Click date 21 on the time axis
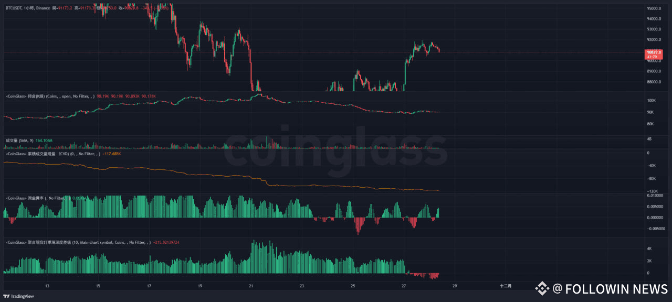672x302 pixels. (251, 286)
